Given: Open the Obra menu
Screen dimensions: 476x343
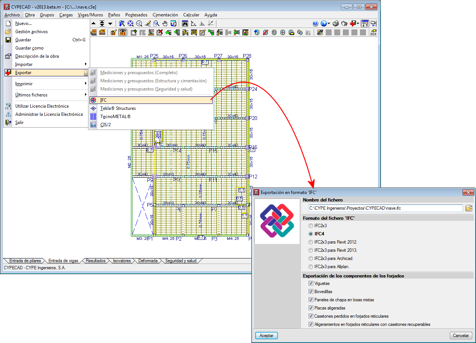Looking at the screenshot, I should pyautogui.click(x=30, y=15).
